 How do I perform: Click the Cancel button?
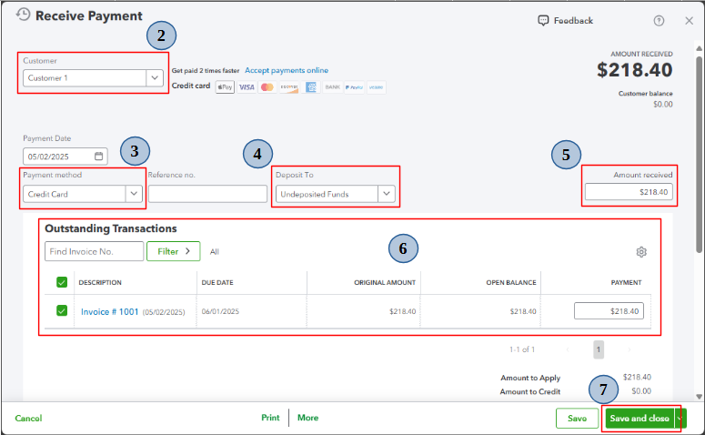pos(28,418)
